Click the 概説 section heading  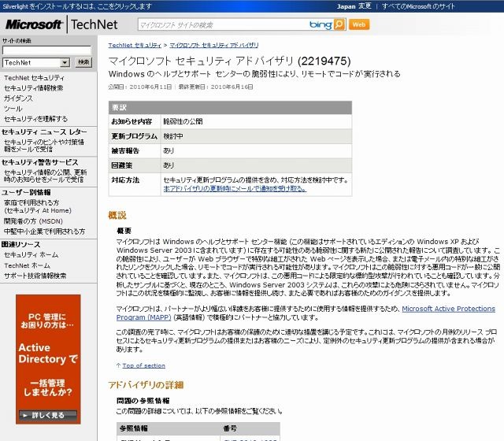click(x=117, y=215)
